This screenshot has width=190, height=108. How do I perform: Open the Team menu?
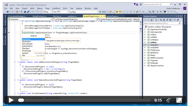tap(47, 8)
